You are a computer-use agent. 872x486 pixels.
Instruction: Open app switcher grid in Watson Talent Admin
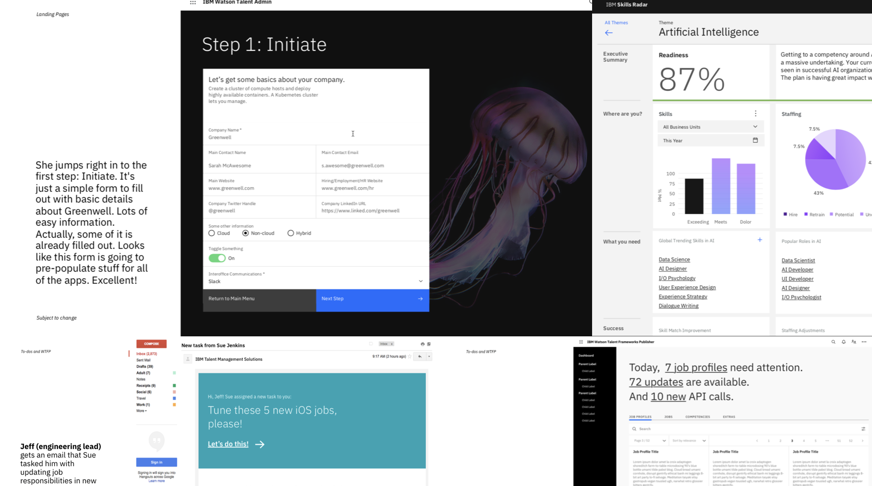(193, 2)
